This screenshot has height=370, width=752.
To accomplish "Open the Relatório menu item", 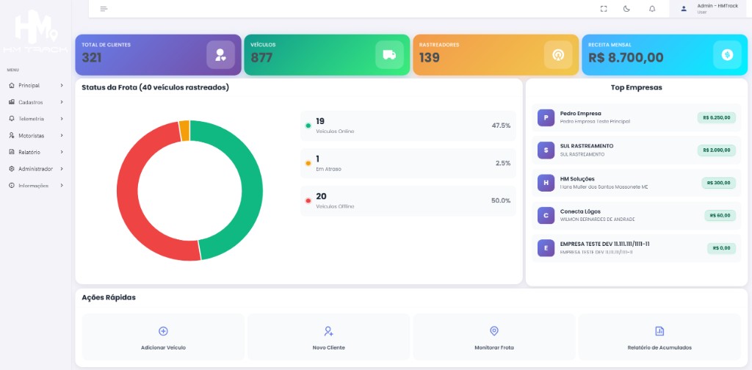I will pyautogui.click(x=36, y=152).
